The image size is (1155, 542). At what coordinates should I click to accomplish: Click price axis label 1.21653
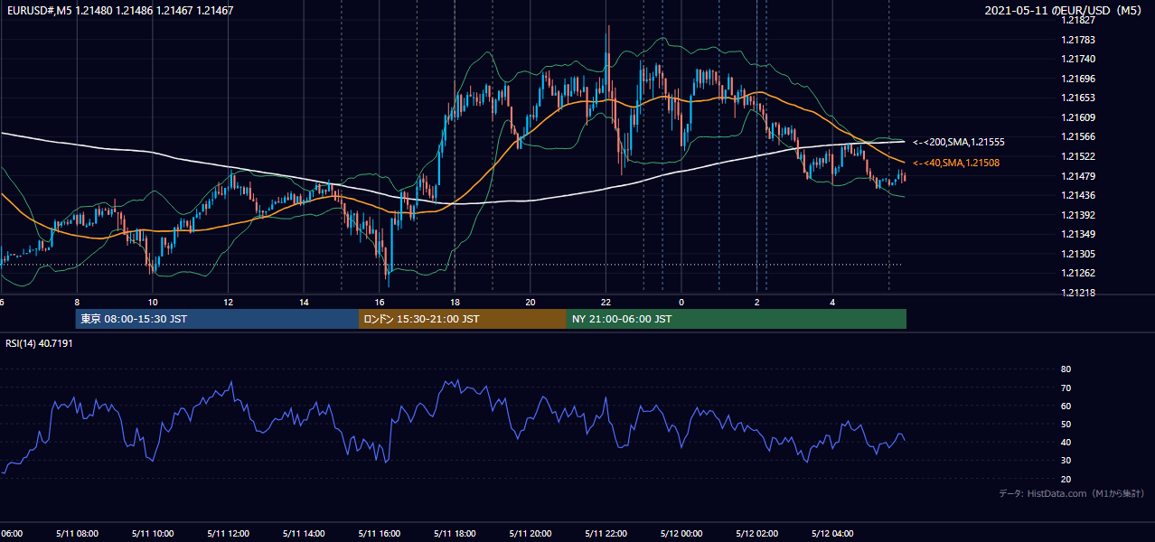click(x=1077, y=98)
